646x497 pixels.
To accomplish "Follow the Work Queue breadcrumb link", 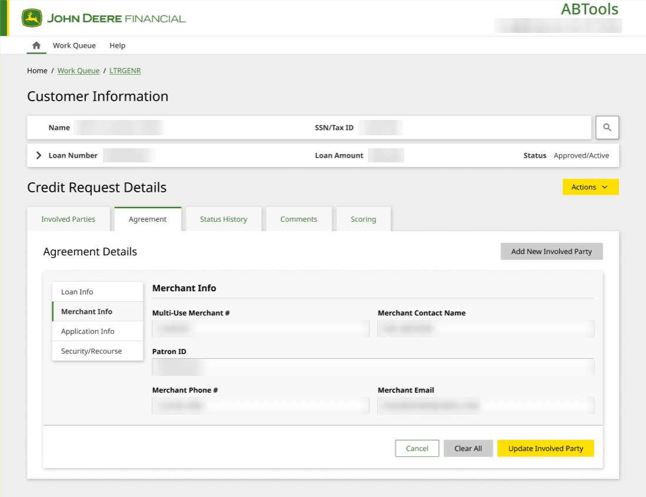I will (x=78, y=71).
